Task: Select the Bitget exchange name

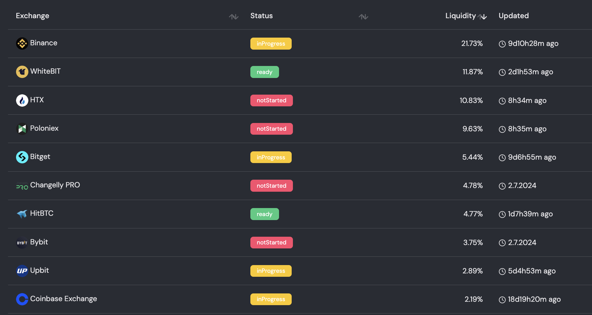Action: [x=40, y=157]
